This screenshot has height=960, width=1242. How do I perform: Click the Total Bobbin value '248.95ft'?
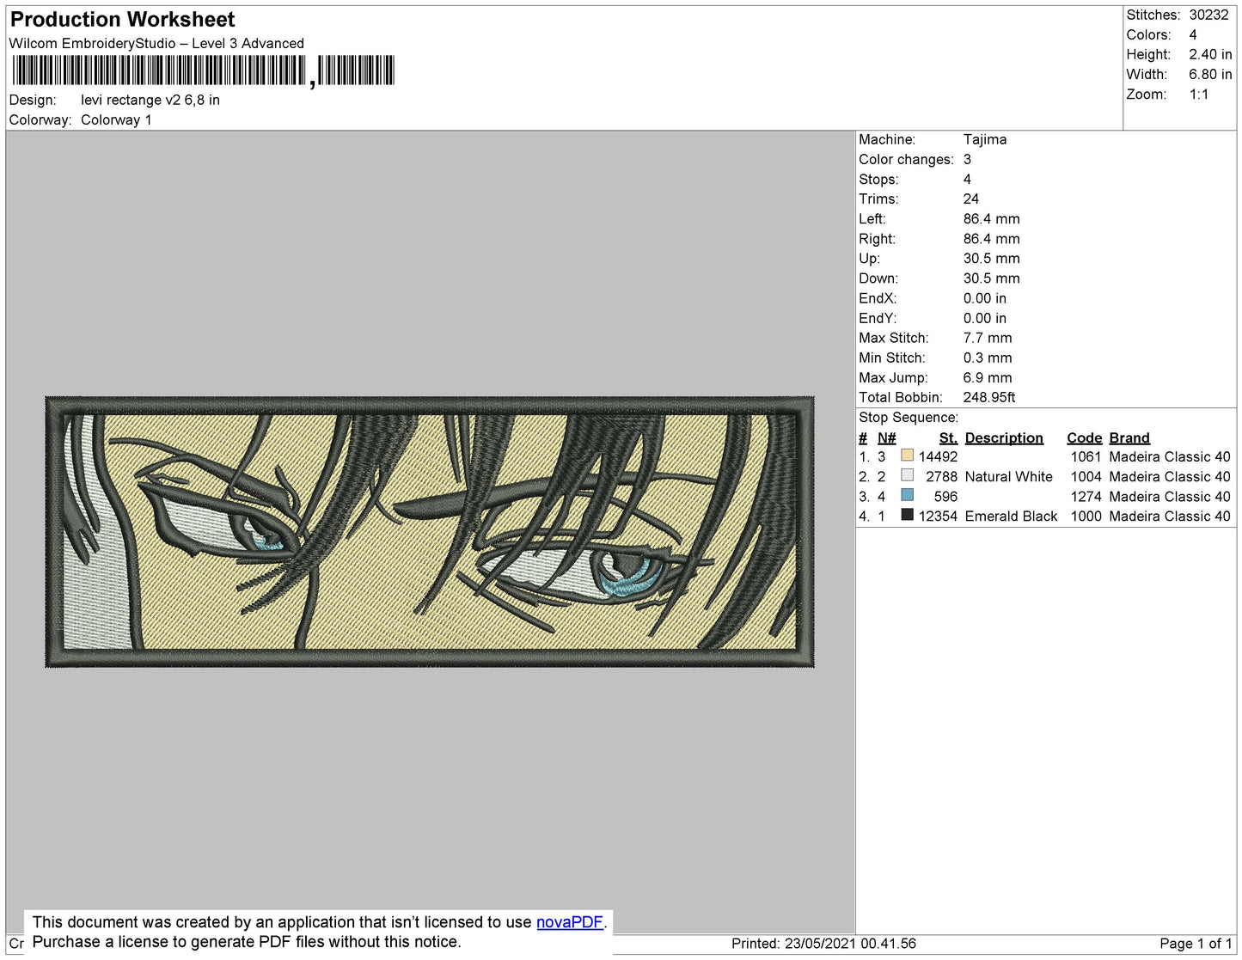(x=989, y=398)
